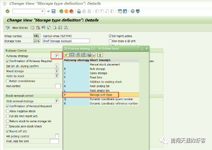Image resolution: width=212 pixels, height=150 pixels.
Task: Click the Mixed storage field
Action: click(57, 71)
